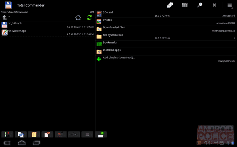
Task: Select the vncviewer.apk file
Action: pyautogui.click(x=48, y=33)
